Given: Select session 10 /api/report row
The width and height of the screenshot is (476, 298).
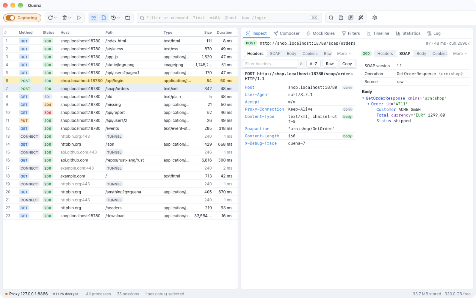Looking at the screenshot, I should click(120, 112).
